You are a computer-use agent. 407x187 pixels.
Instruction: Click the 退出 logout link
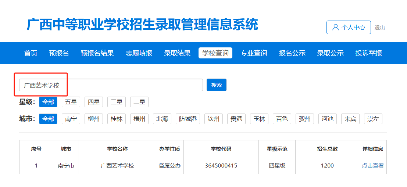[379, 28]
